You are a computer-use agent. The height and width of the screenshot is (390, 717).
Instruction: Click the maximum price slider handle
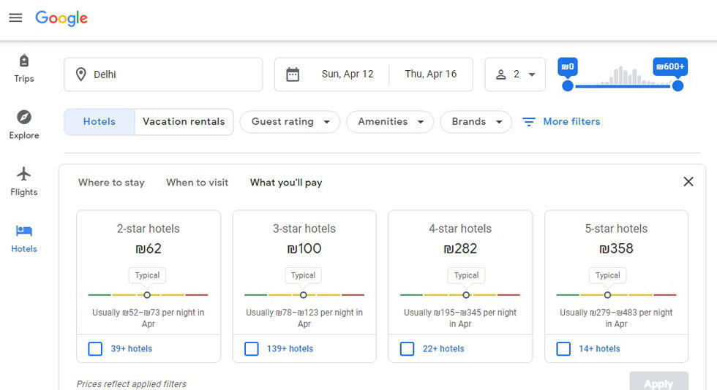click(677, 86)
